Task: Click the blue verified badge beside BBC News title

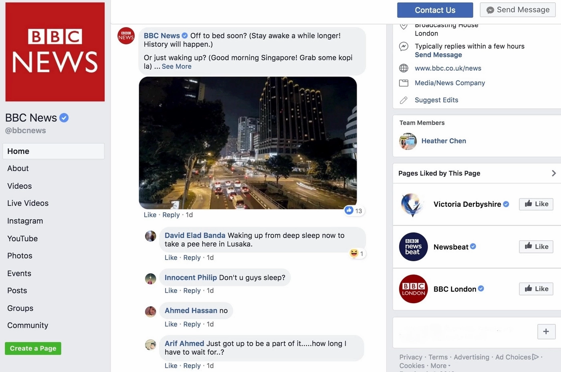Action: [x=64, y=118]
